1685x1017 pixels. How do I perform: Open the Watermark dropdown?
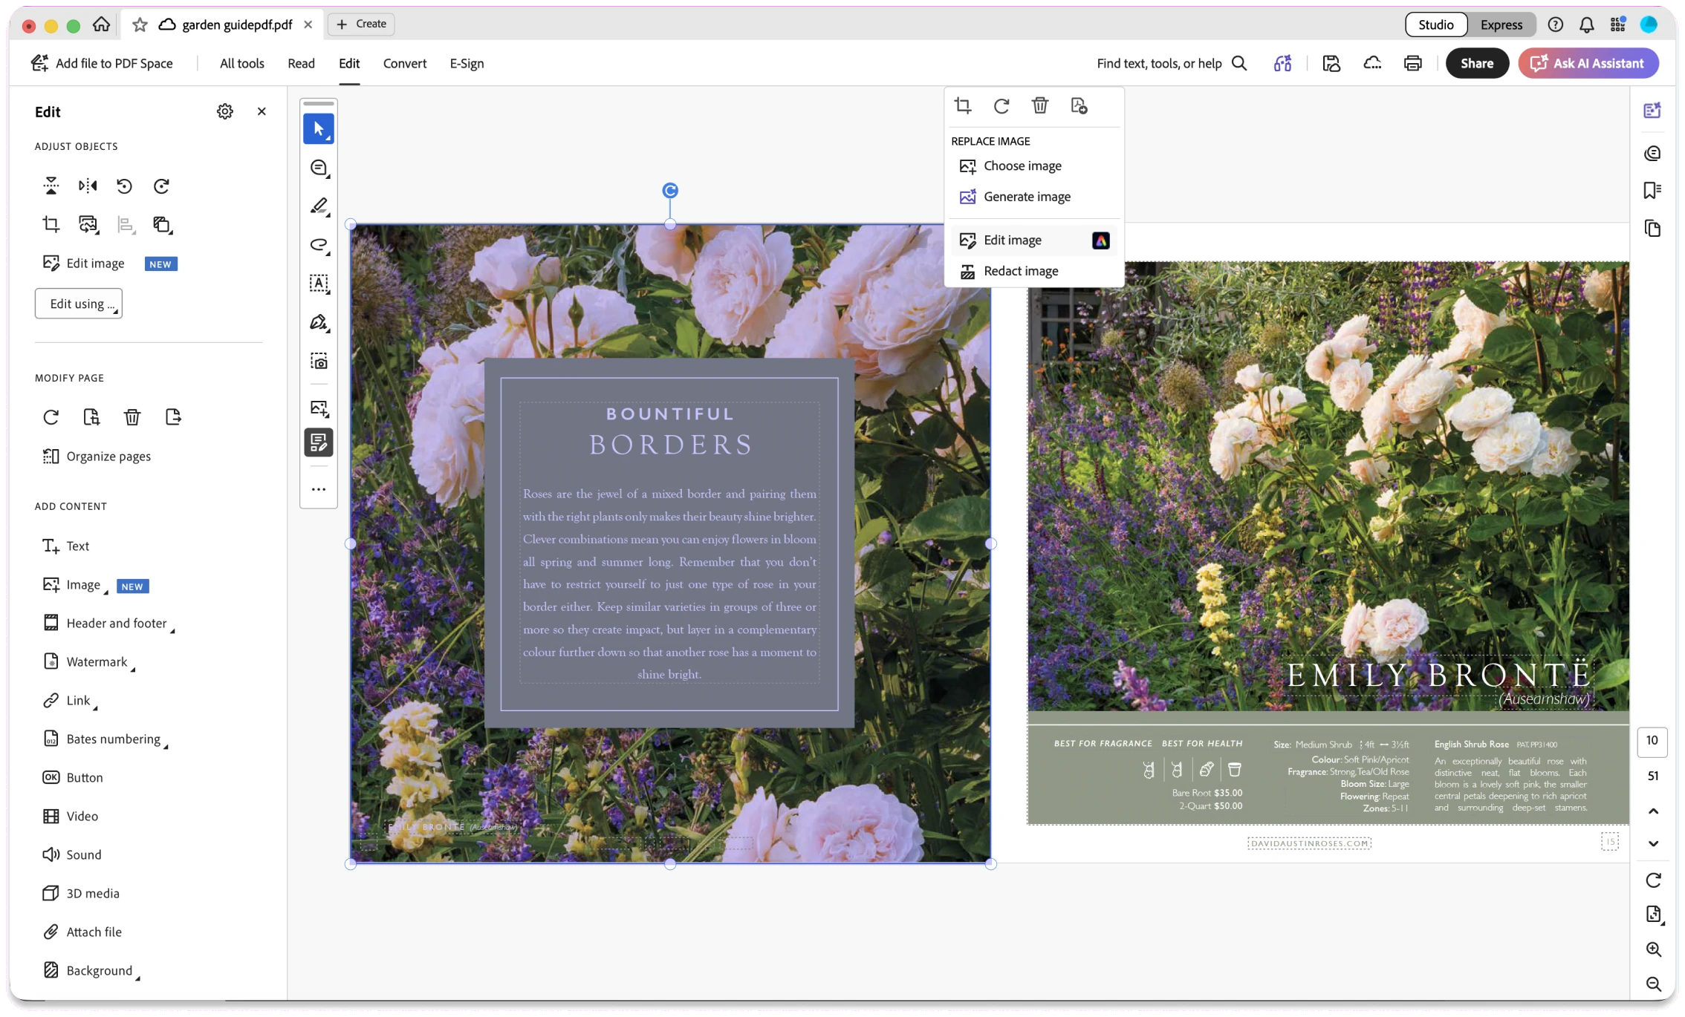(89, 661)
